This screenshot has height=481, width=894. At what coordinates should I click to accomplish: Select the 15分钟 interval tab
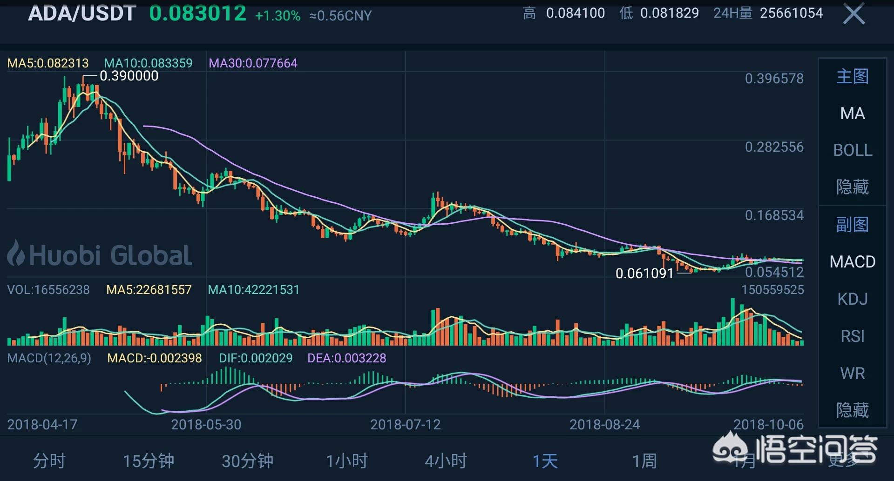tap(148, 461)
